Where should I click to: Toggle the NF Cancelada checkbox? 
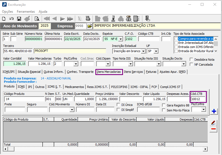192,65
